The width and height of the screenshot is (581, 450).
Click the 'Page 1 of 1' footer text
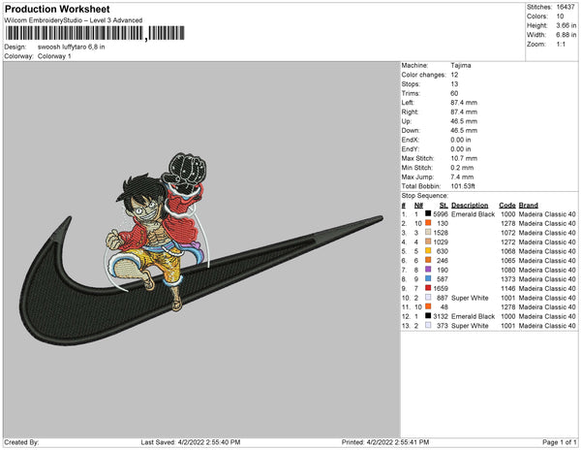pyautogui.click(x=559, y=442)
